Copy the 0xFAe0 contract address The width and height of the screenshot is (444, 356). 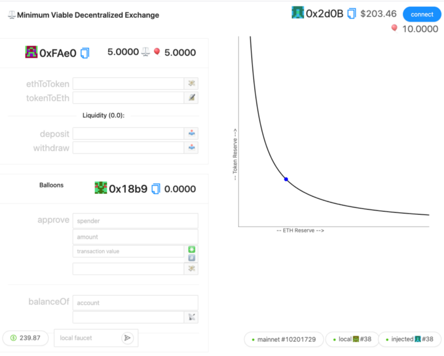point(85,53)
